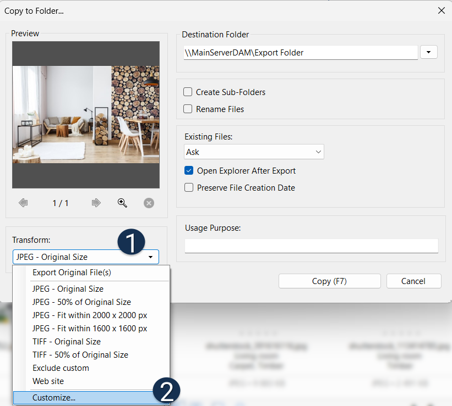The width and height of the screenshot is (452, 406).
Task: Close the Copy to Folder dialog
Action: [441, 10]
